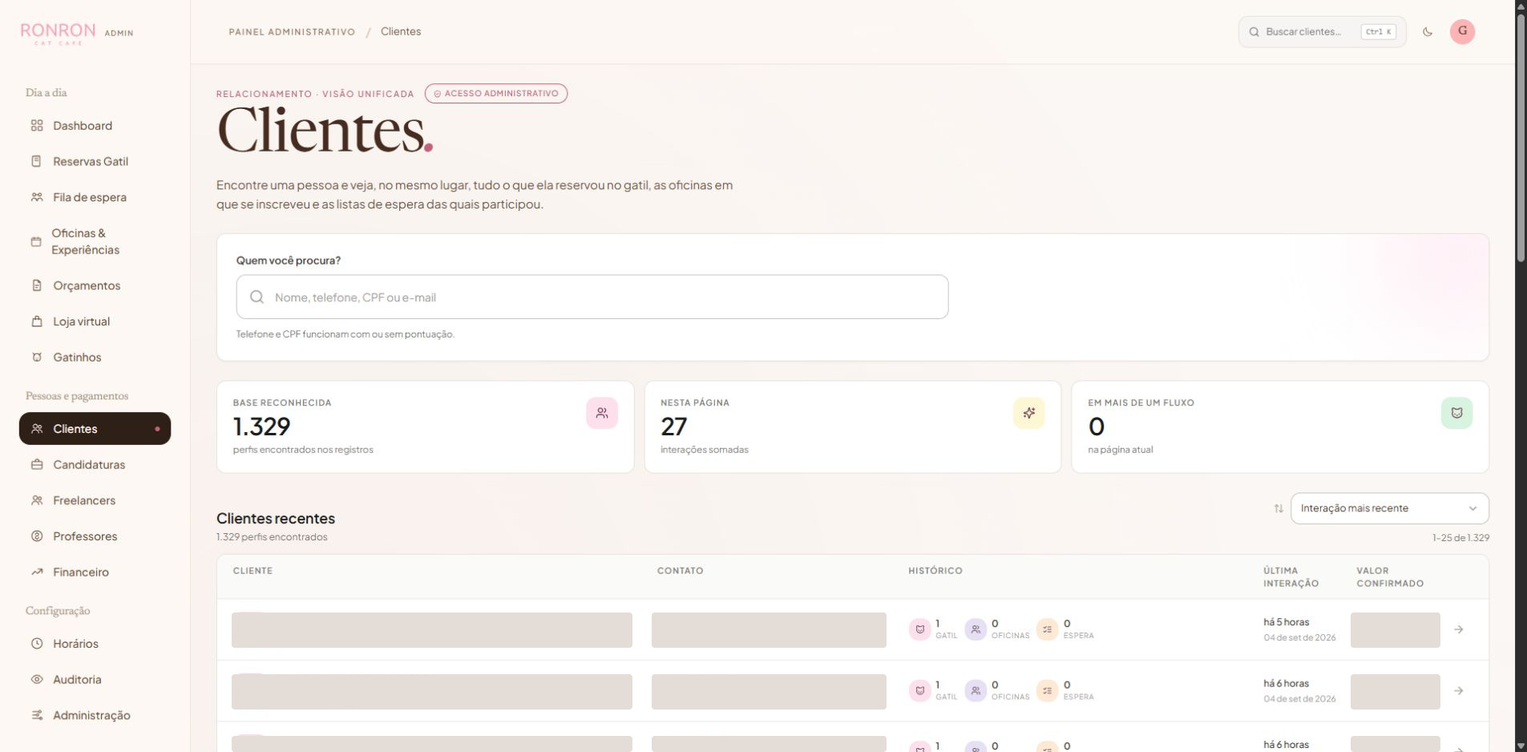Click the scrollbar down arrow
This screenshot has width=1527, height=752.
pos(1521,746)
